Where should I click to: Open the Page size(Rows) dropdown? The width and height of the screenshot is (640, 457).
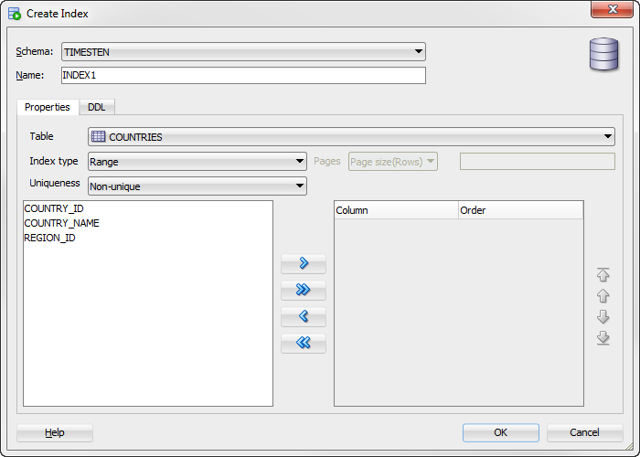pos(392,162)
